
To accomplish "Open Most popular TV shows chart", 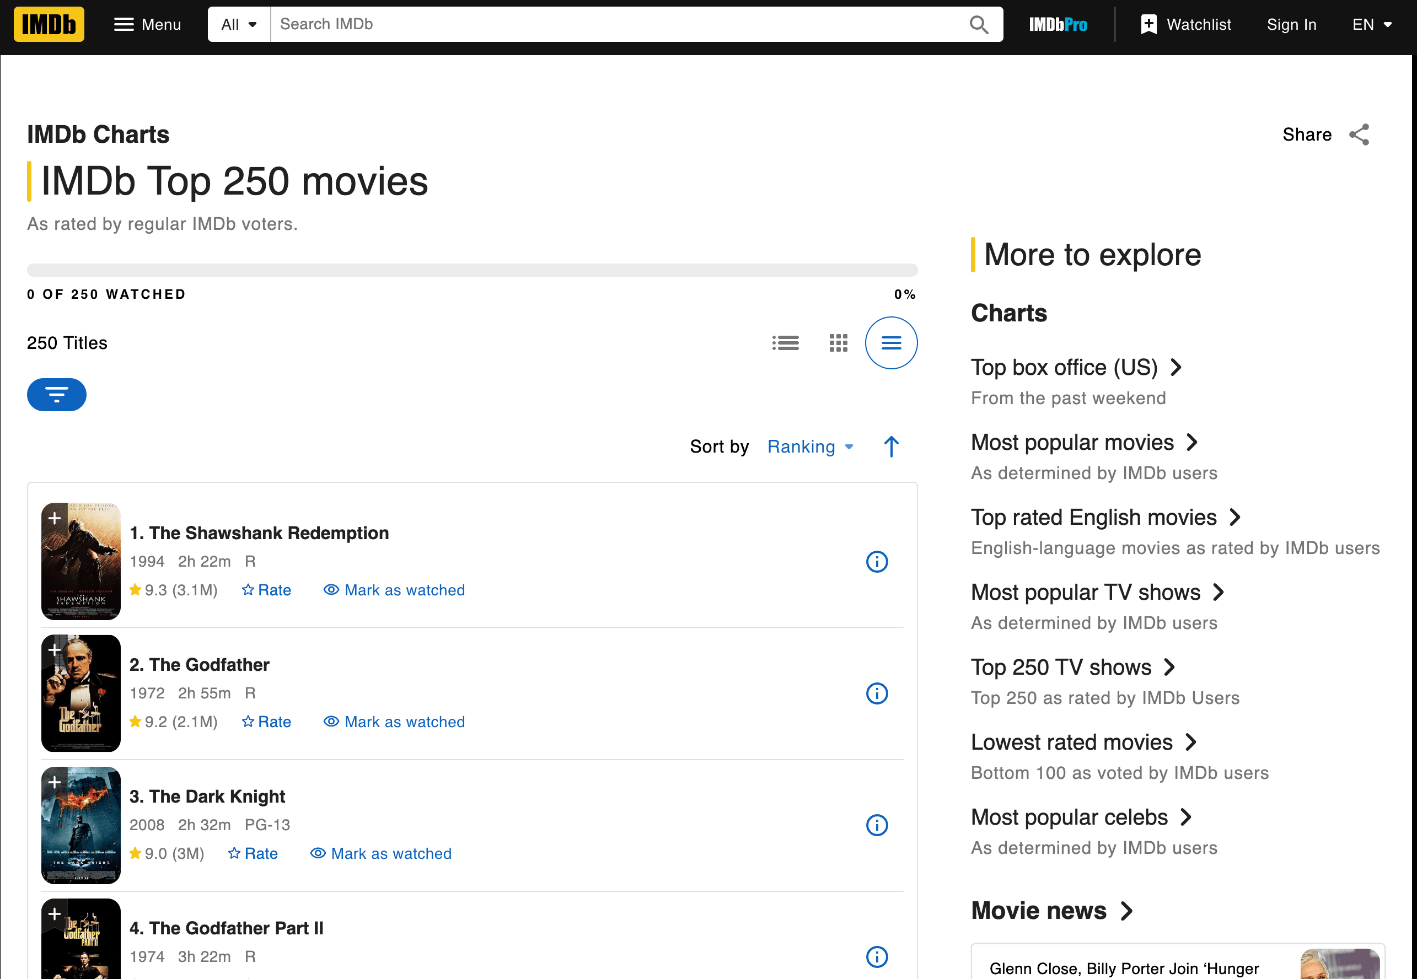I will [1098, 592].
